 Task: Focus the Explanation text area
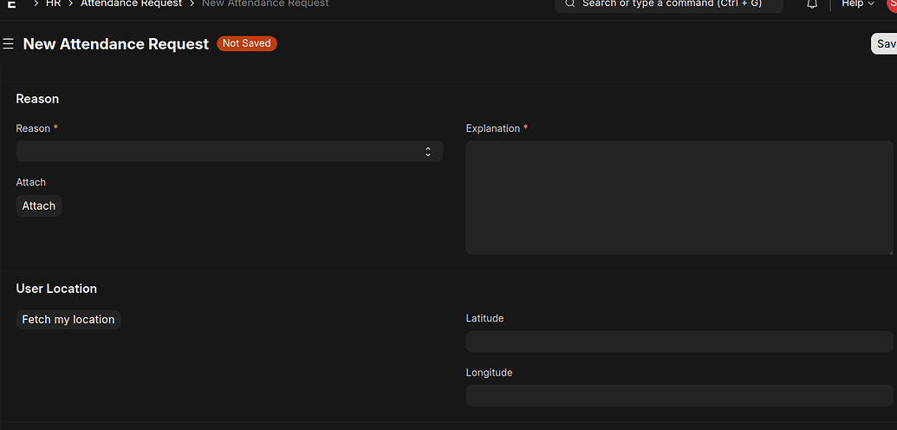tap(679, 199)
